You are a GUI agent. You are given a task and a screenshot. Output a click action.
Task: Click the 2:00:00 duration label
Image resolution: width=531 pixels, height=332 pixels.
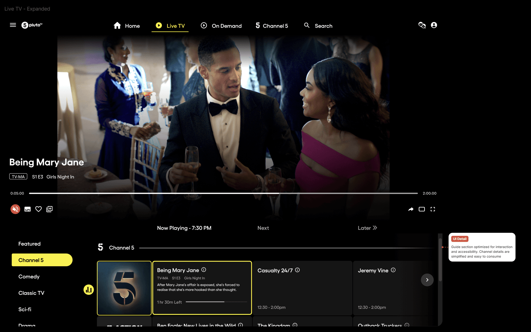[x=430, y=193]
